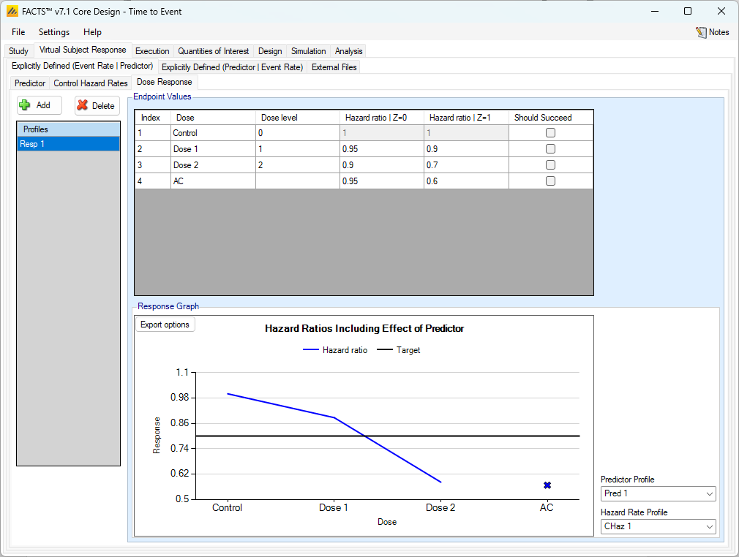Click the Export options button
739x557 pixels.
tap(165, 325)
